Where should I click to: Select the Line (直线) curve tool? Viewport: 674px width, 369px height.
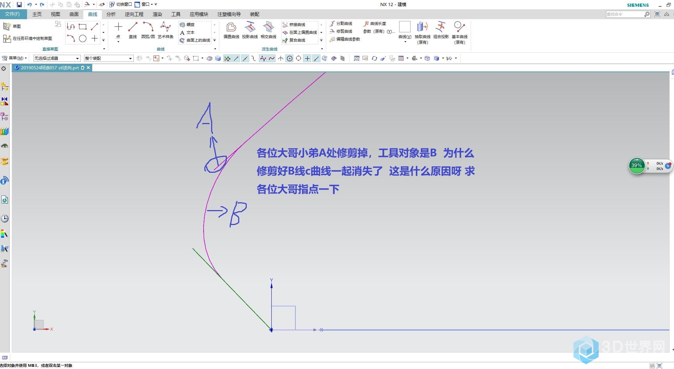click(x=133, y=30)
